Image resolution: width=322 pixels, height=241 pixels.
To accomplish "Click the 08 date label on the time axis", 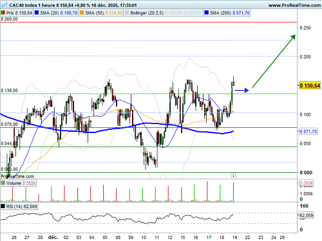I will (x=118, y=237).
